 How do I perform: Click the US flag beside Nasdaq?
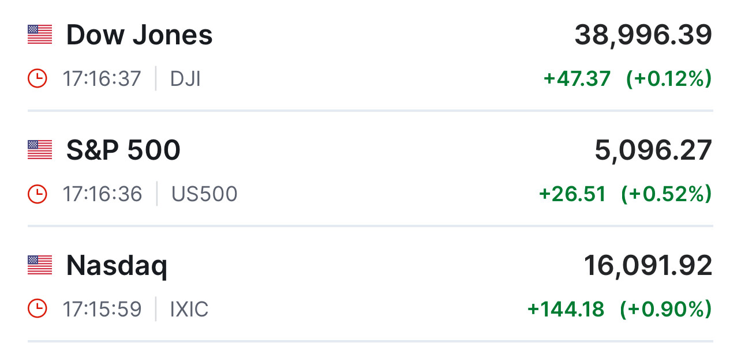coord(40,265)
